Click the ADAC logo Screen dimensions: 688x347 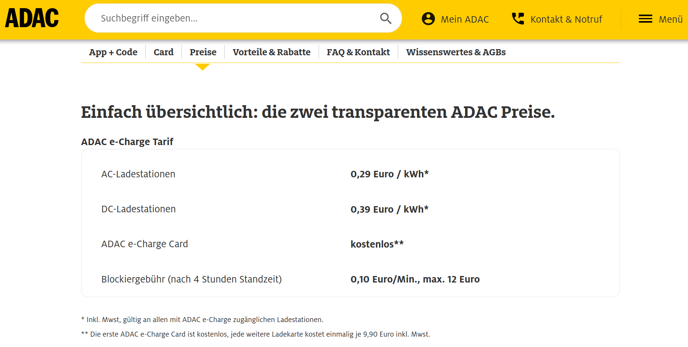(x=32, y=18)
